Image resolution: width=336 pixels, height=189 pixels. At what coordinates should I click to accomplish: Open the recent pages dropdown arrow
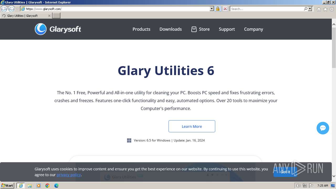(17, 9)
